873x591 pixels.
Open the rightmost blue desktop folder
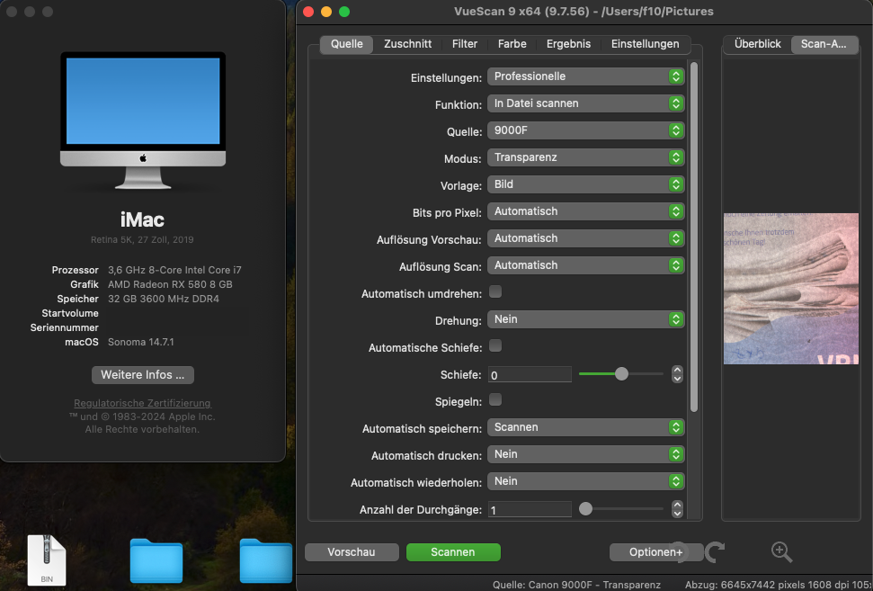[266, 560]
